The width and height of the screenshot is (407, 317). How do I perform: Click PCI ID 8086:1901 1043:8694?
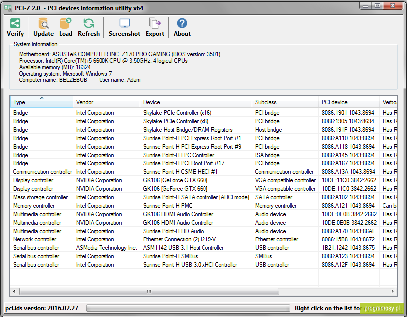coord(348,113)
